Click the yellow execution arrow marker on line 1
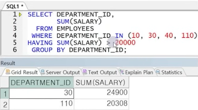The image size is (198, 110). click(20, 15)
